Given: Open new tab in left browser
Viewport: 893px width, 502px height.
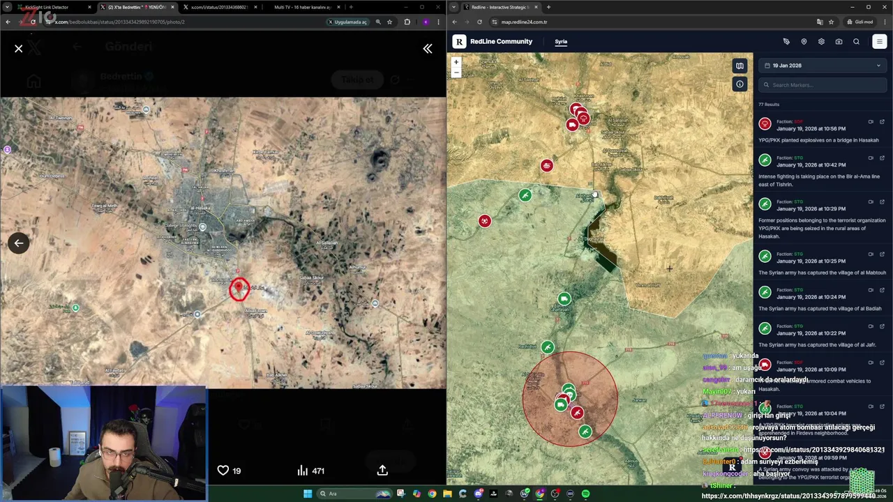Looking at the screenshot, I should pyautogui.click(x=350, y=7).
